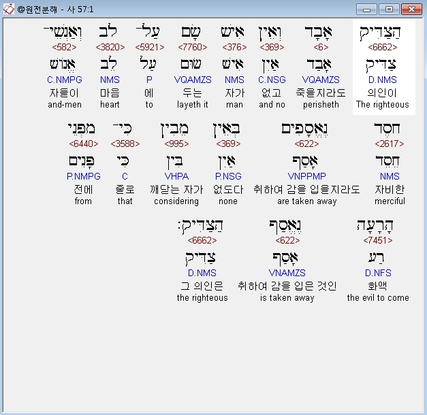Click Strong's number <3588> for that

click(125, 144)
